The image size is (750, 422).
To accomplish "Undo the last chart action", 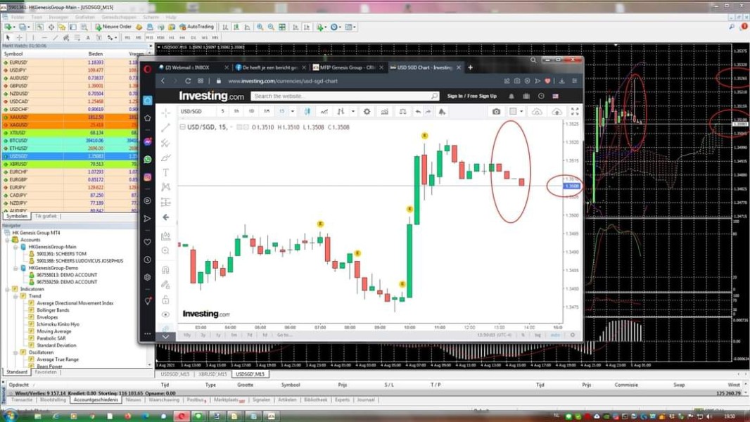I will [x=418, y=111].
